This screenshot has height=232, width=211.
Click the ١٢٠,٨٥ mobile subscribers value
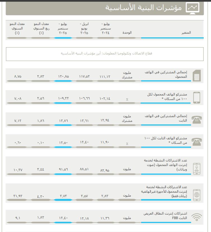(x=63, y=76)
